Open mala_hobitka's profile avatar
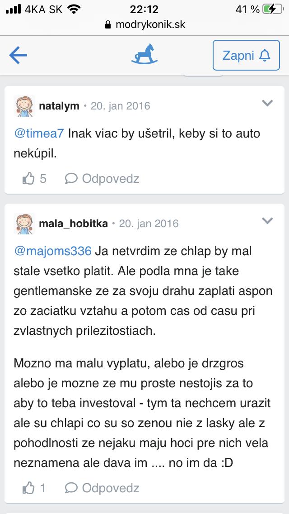 [x=24, y=224]
